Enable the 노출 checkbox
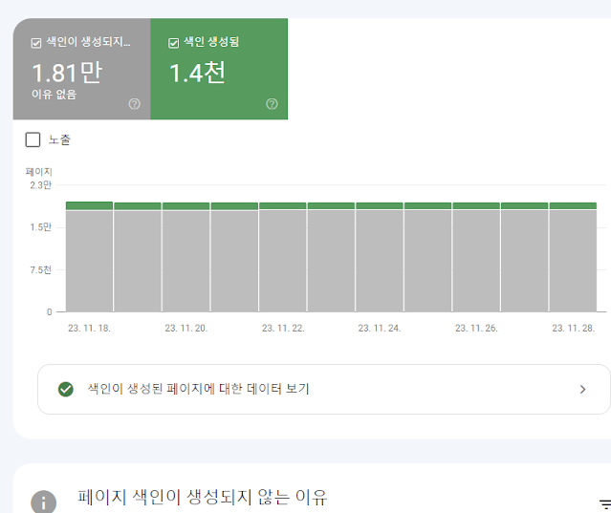 tap(33, 139)
